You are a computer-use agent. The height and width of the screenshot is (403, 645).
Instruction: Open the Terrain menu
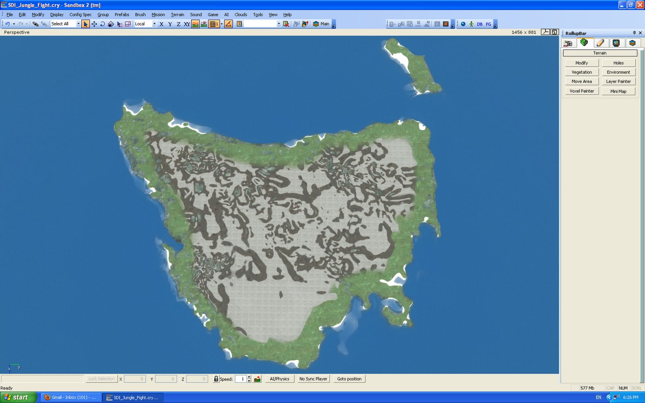click(177, 15)
